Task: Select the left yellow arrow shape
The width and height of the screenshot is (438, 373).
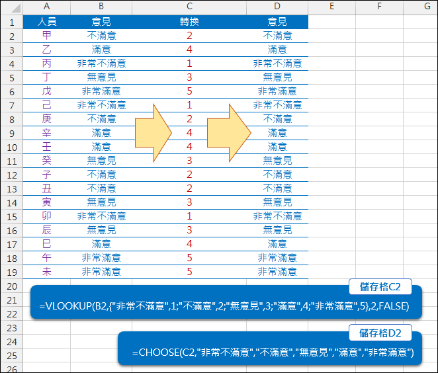Action: tap(153, 133)
